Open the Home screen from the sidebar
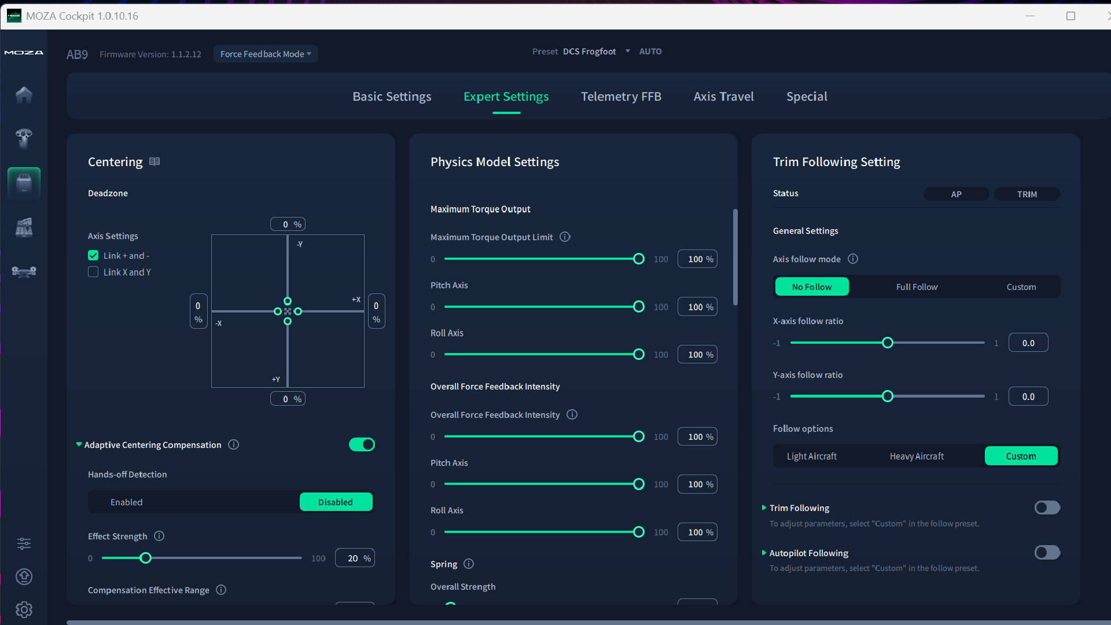This screenshot has height=625, width=1111. tap(24, 94)
